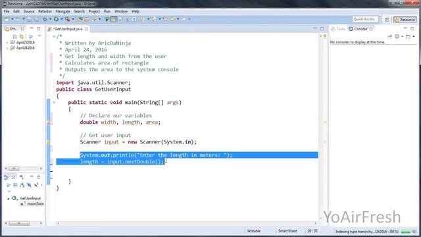This screenshot has width=421, height=237.
Task: Click the Pin Console icon
Action: point(389,36)
